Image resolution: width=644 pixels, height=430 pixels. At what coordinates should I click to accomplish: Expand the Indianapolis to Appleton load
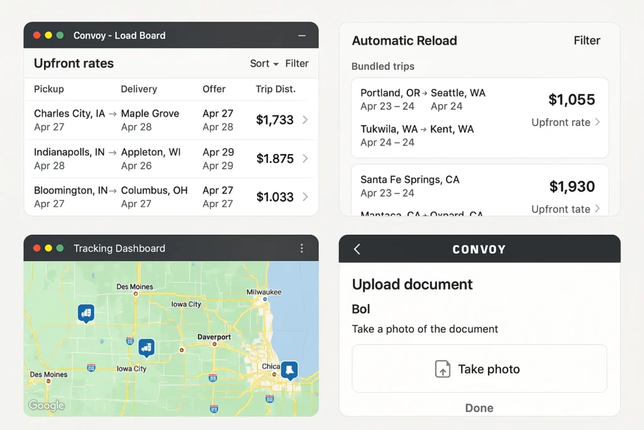pos(305,159)
